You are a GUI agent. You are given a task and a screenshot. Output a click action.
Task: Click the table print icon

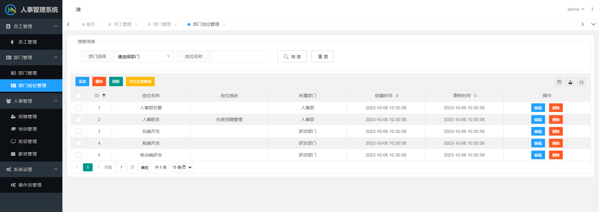point(581,82)
